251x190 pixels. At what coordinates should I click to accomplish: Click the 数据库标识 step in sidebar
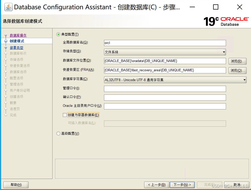click(18, 53)
